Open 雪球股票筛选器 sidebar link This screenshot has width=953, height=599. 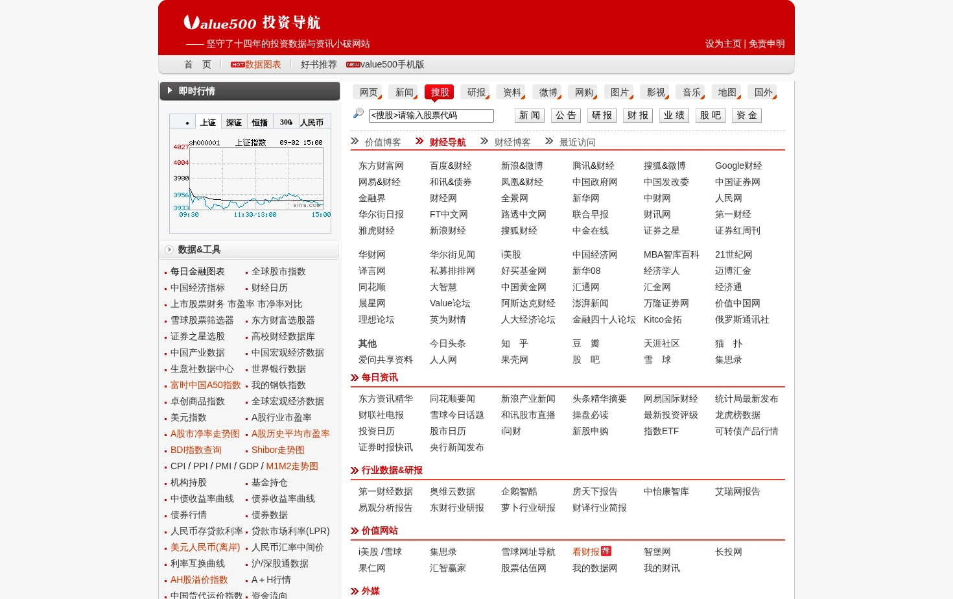point(202,320)
